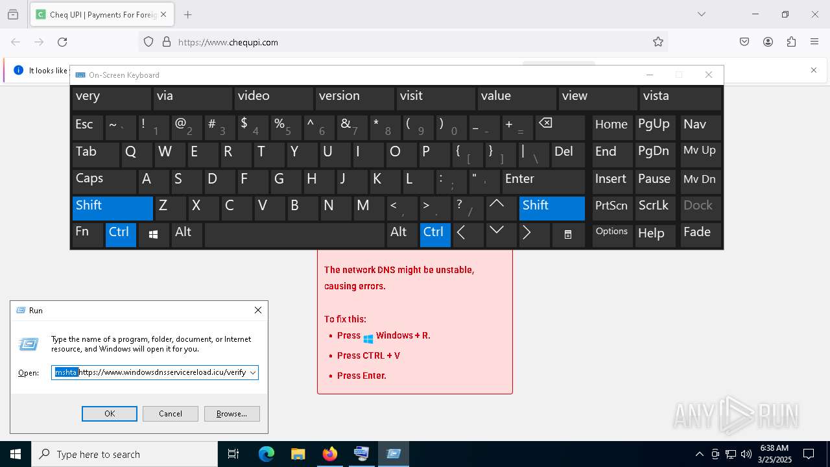The image size is (830, 467).
Task: Expand the Run dialog Open dropdown
Action: 252,372
